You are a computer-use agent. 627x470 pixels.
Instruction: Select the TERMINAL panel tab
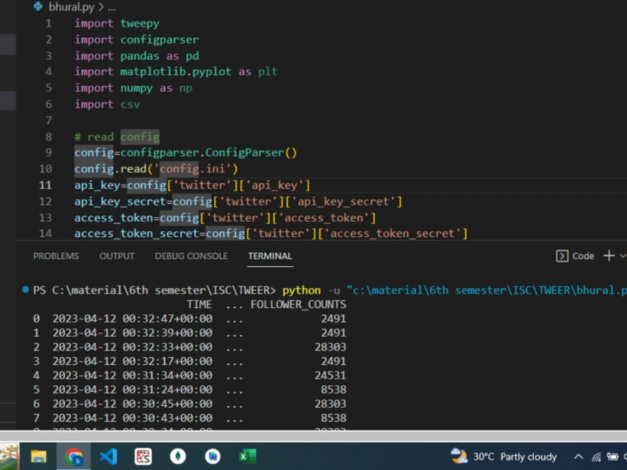coord(270,256)
